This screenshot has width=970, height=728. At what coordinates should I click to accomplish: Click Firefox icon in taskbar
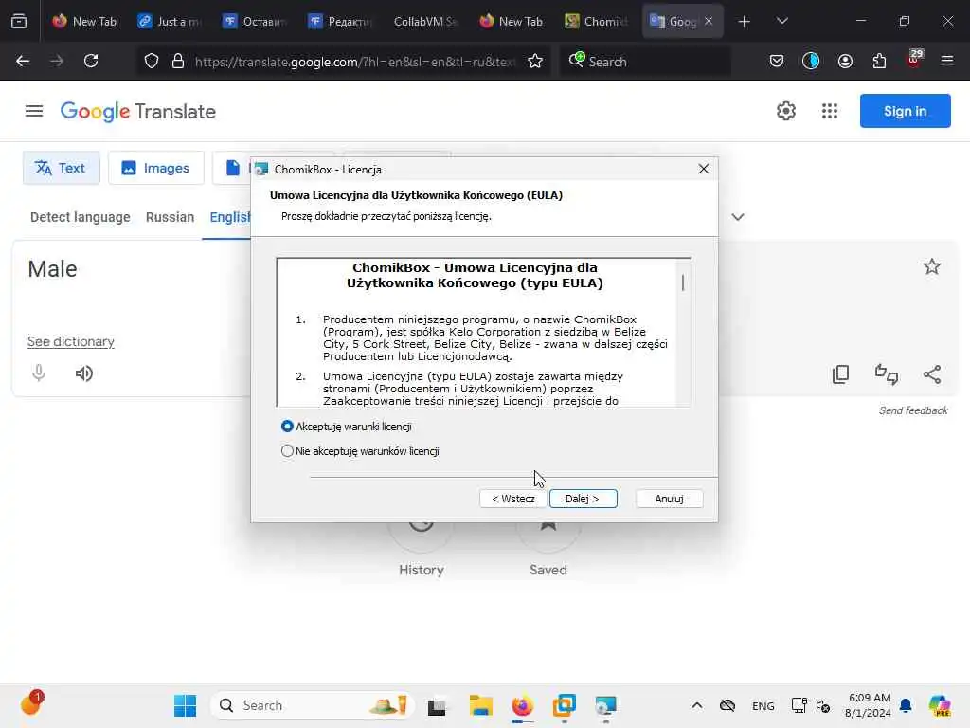[x=522, y=705]
